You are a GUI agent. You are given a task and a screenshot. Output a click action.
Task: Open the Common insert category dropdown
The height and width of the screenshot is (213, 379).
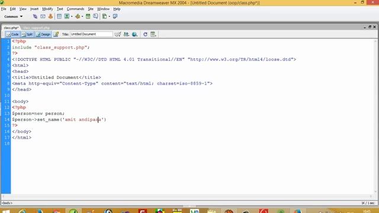point(13,17)
